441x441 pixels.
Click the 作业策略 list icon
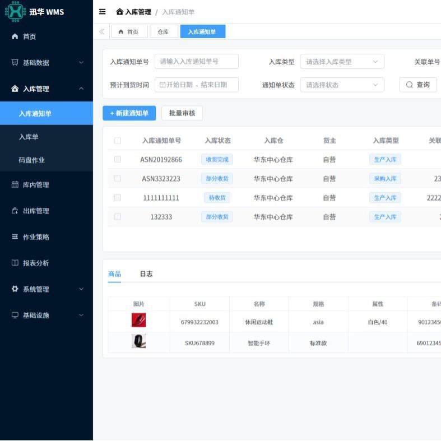point(15,237)
